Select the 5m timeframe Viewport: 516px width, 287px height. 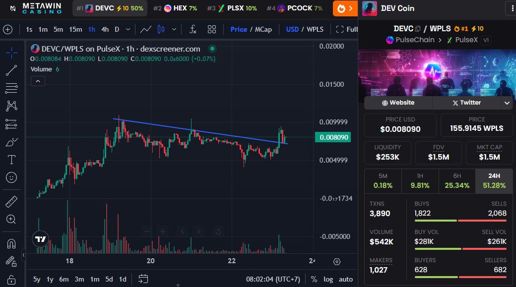(x=58, y=30)
